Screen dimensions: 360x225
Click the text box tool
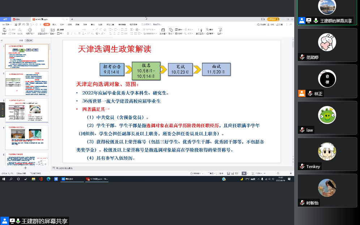click(x=163, y=30)
